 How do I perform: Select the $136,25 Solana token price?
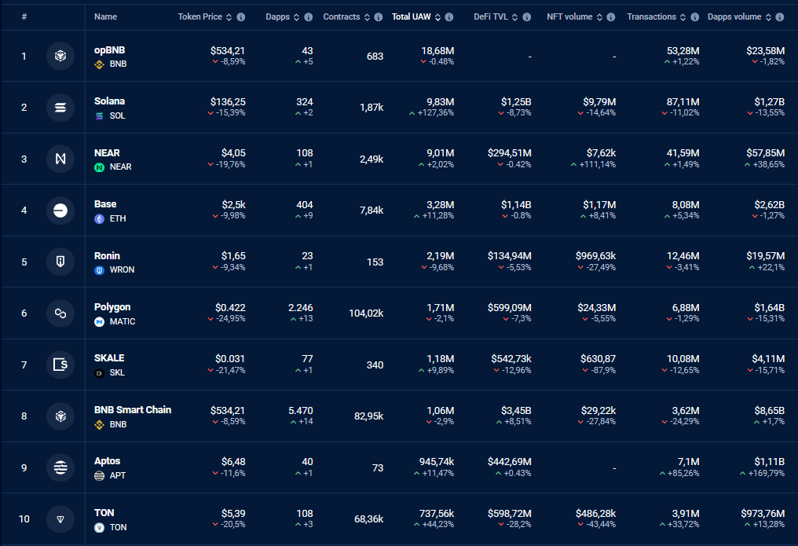click(228, 102)
